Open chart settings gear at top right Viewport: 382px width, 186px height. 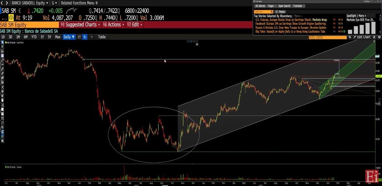379,37
